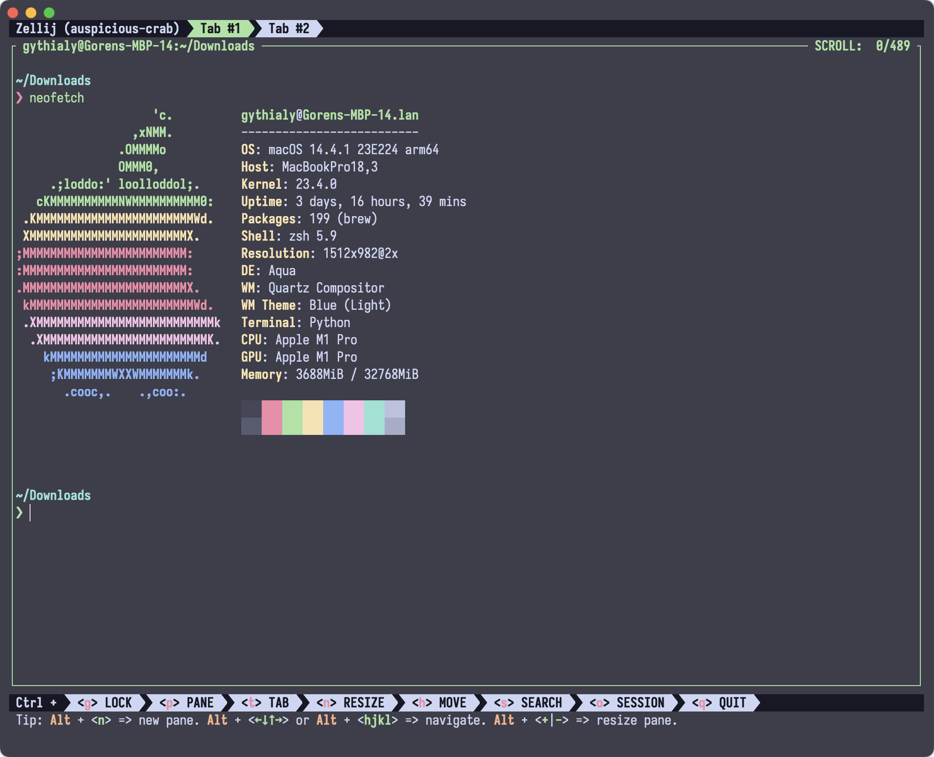Click the light gray-purple color block
The height and width of the screenshot is (757, 934).
[x=395, y=418]
